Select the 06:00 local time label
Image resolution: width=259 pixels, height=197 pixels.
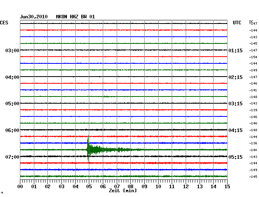click(x=12, y=130)
